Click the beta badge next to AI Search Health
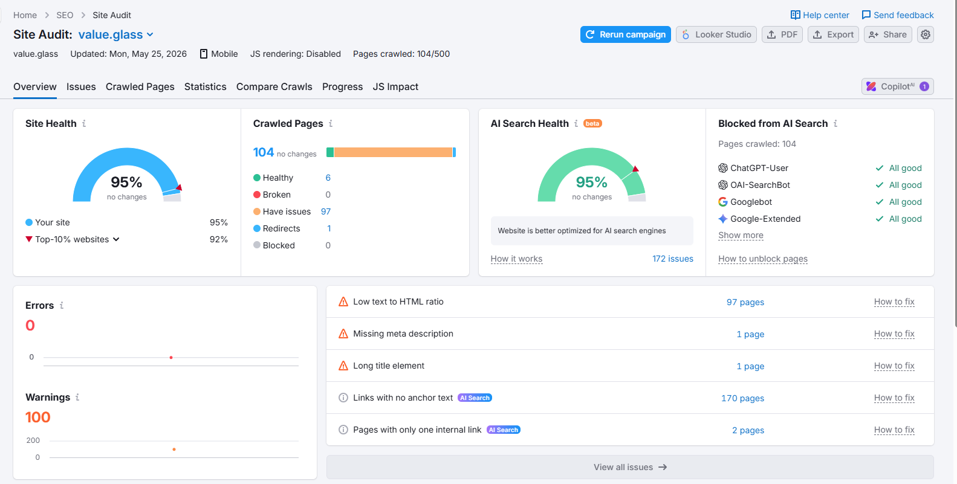 click(592, 123)
